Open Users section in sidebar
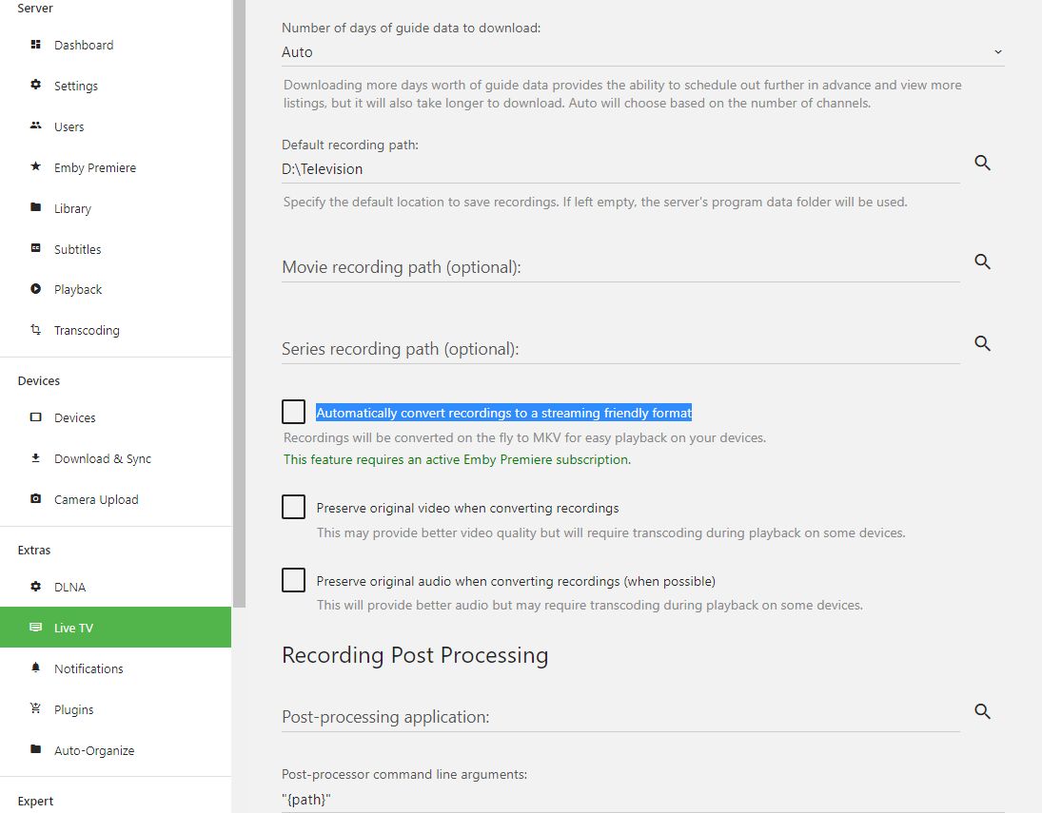Viewport: 1042px width, 813px height. [69, 126]
